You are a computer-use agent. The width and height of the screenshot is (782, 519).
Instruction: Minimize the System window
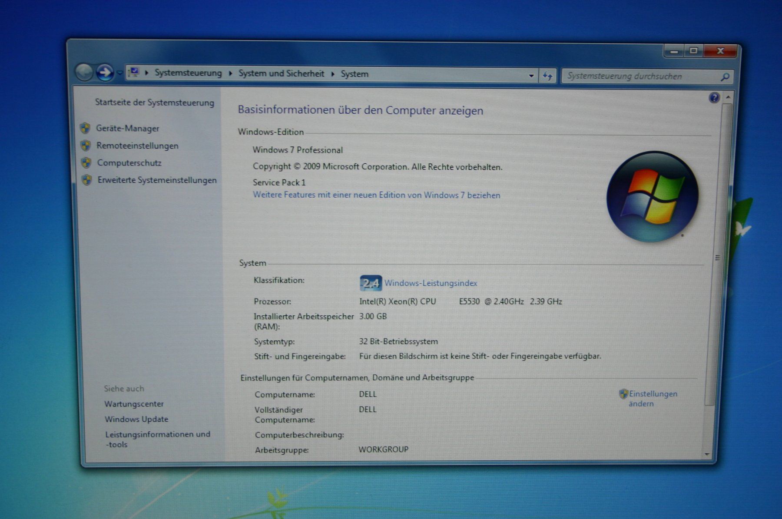(674, 51)
